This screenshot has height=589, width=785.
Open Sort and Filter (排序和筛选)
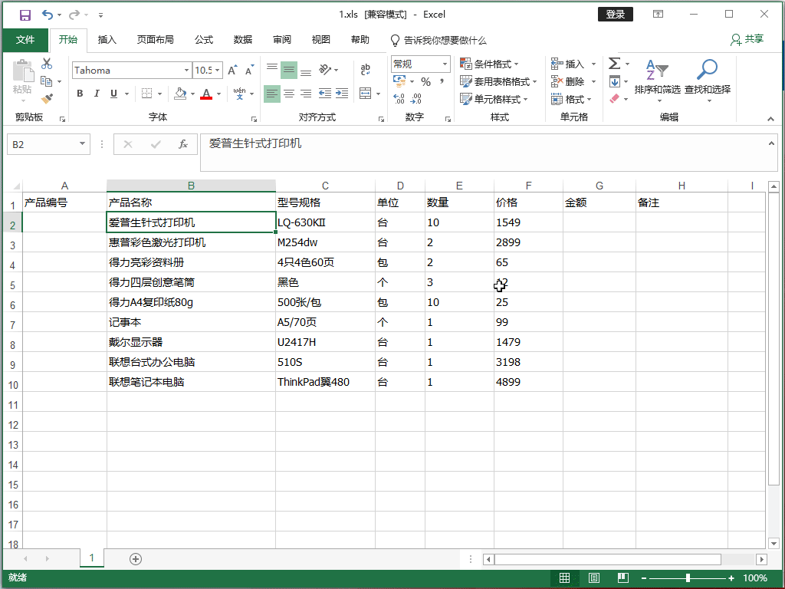pyautogui.click(x=657, y=81)
